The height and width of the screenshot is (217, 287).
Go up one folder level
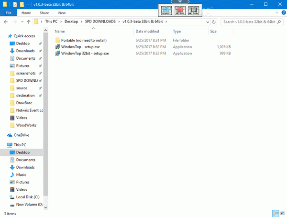click(x=29, y=22)
